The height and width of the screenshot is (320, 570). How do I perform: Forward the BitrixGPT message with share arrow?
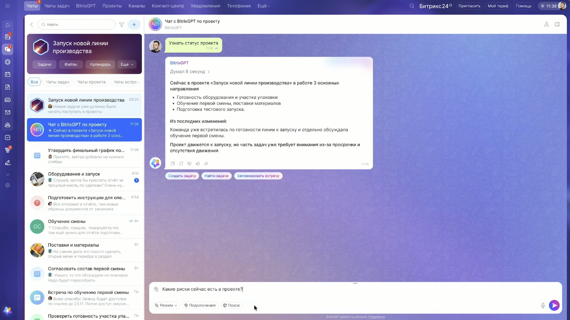[206, 163]
